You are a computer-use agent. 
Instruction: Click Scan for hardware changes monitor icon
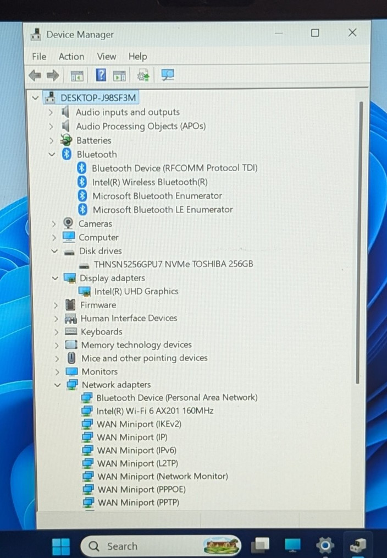pyautogui.click(x=168, y=75)
